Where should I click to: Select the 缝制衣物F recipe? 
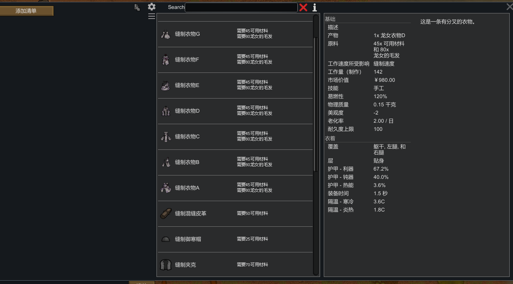(x=187, y=60)
